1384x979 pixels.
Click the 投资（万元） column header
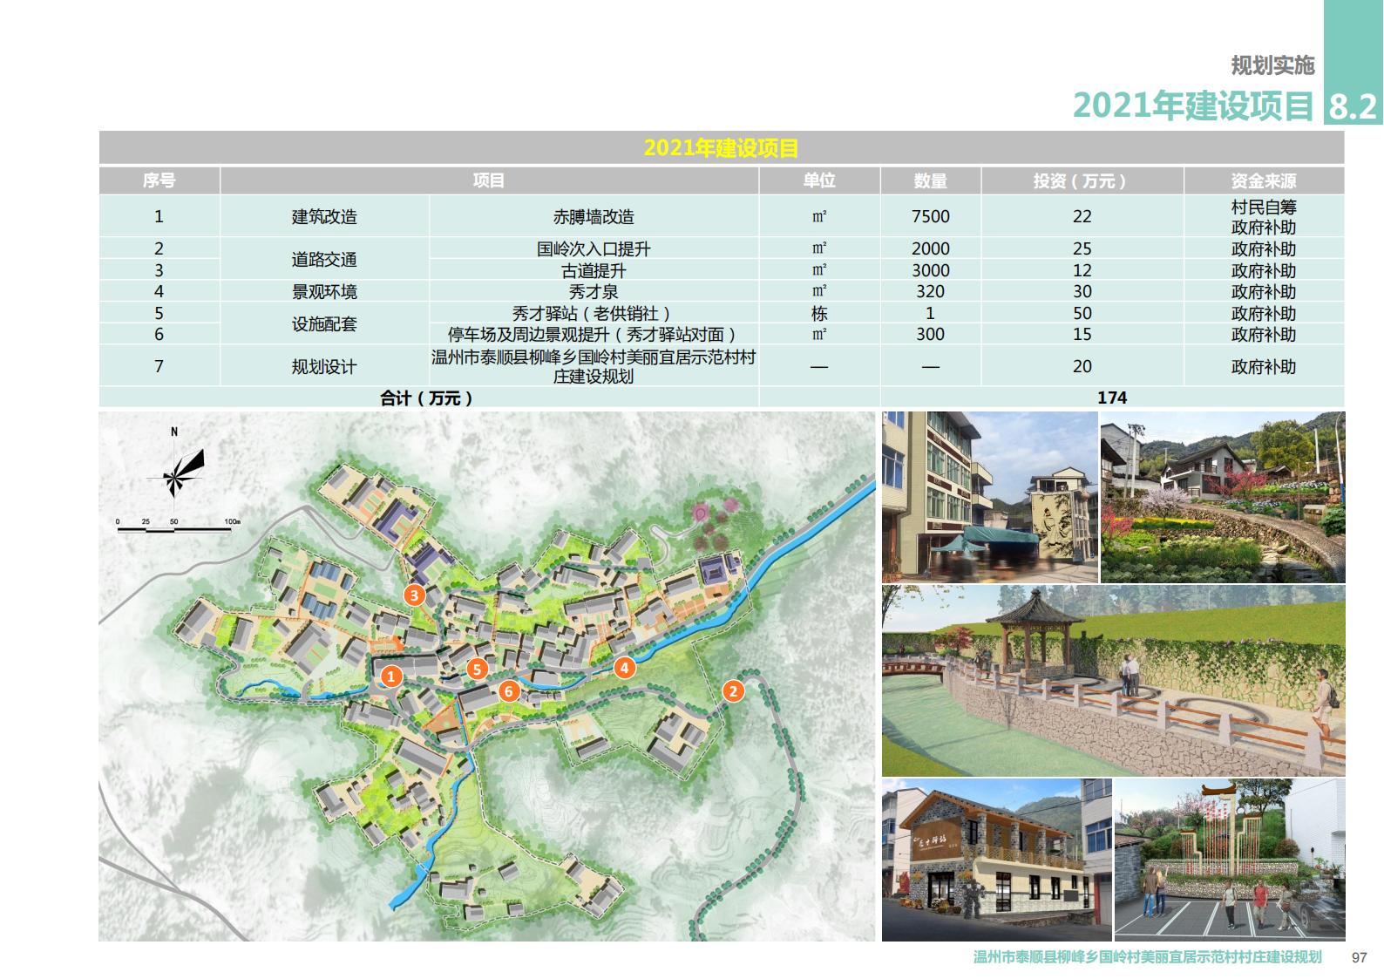pos(1082,180)
